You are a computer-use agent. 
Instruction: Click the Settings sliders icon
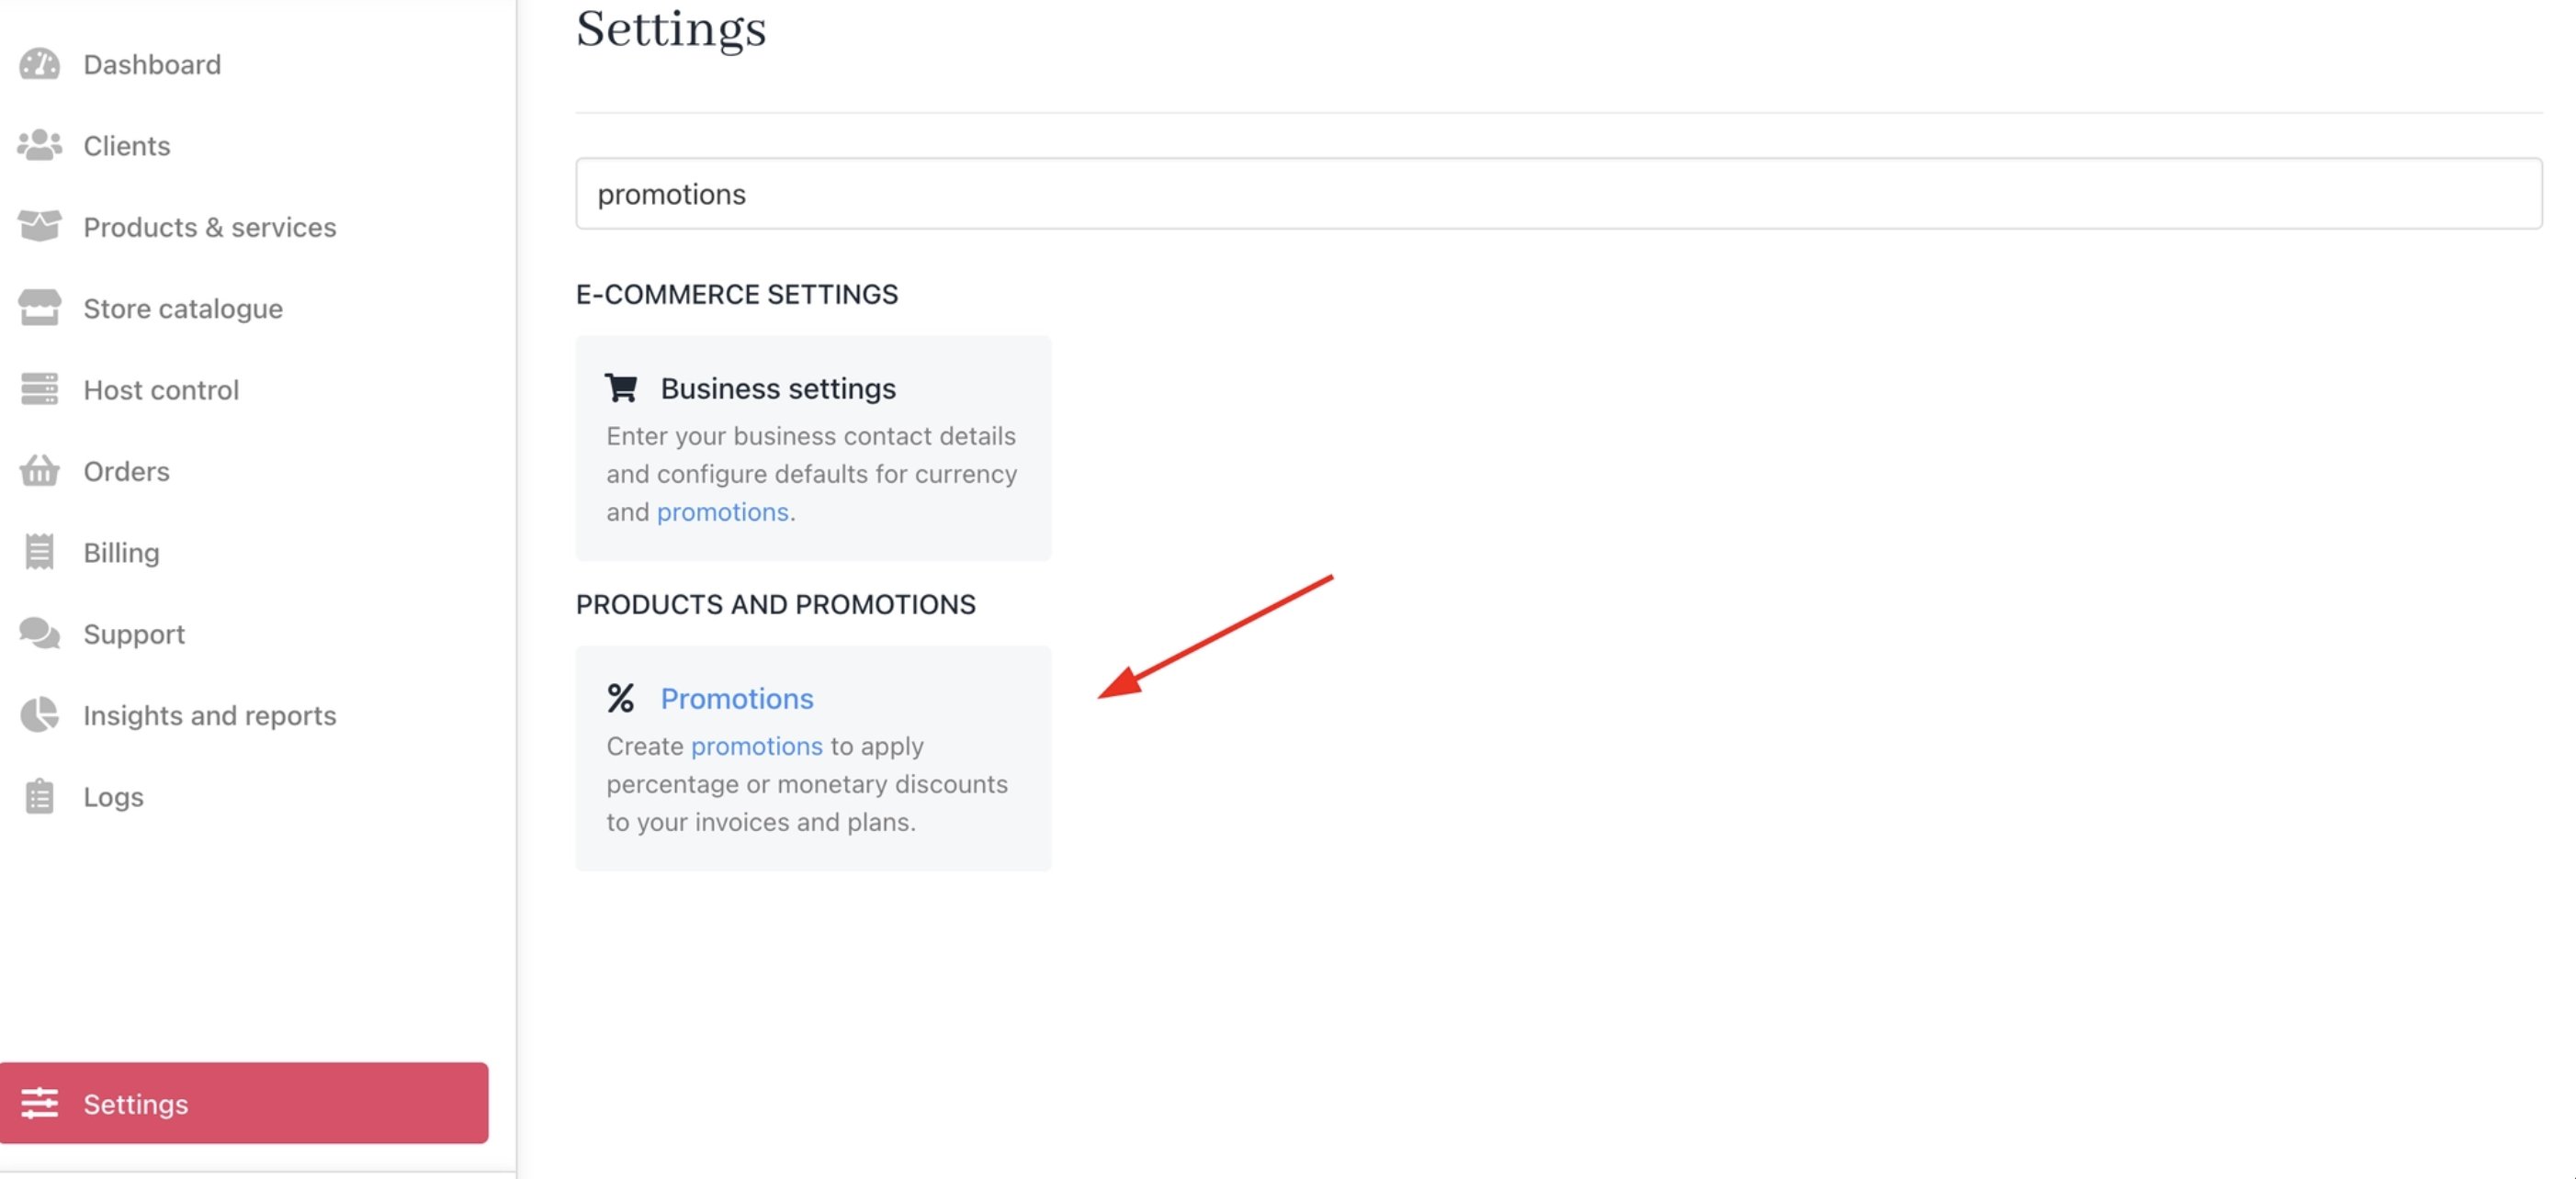point(40,1103)
